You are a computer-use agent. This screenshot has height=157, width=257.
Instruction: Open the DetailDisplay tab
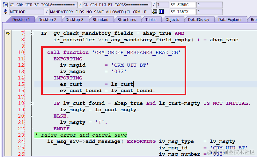coord(198,20)
